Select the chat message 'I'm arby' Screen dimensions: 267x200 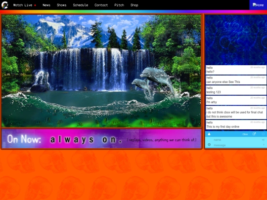click(236, 100)
